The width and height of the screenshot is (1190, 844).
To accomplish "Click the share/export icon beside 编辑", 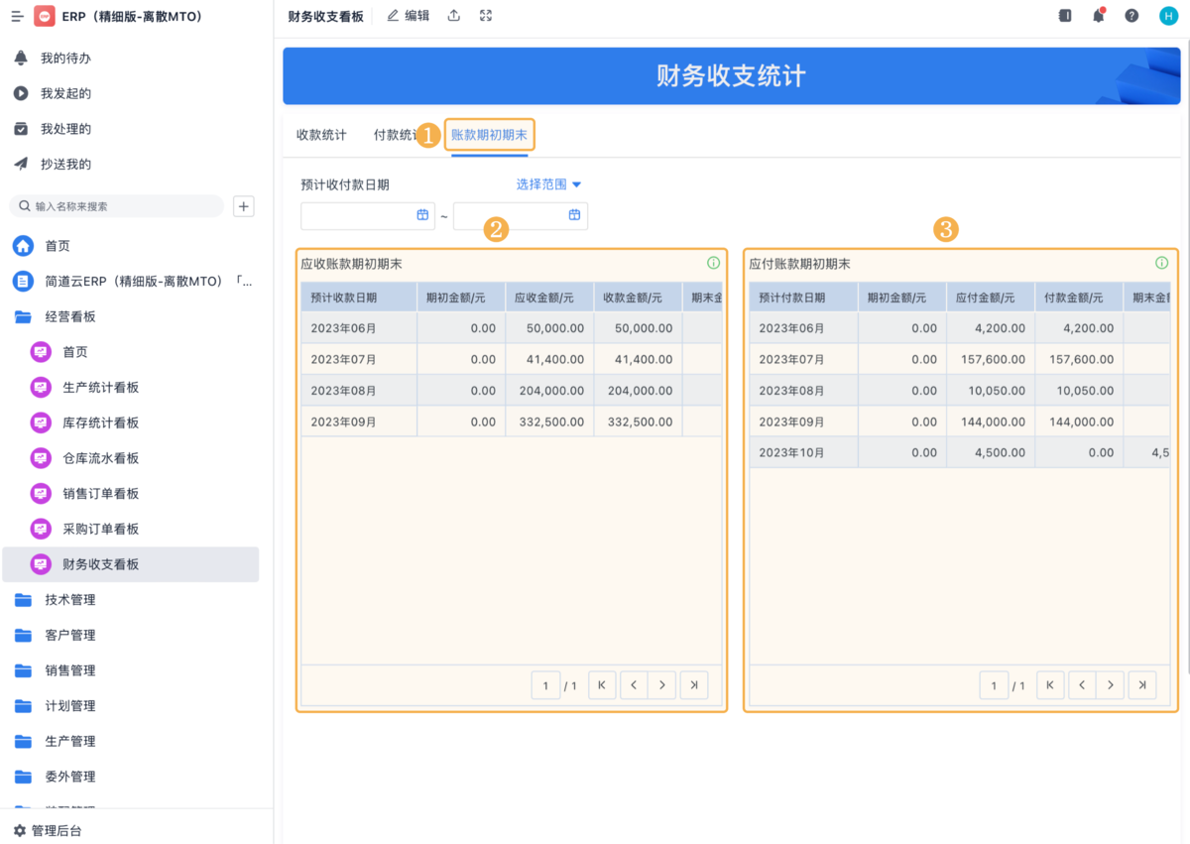I will (454, 16).
